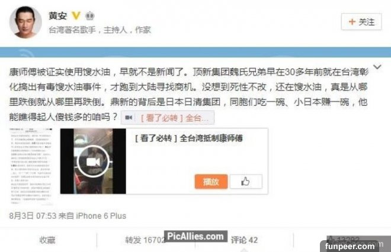Click the 黄安 username link

coord(58,16)
